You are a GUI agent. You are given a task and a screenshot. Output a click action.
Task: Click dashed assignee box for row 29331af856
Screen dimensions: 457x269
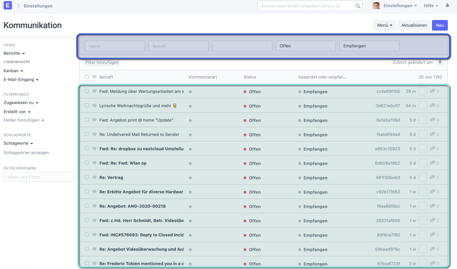pyautogui.click(x=423, y=220)
